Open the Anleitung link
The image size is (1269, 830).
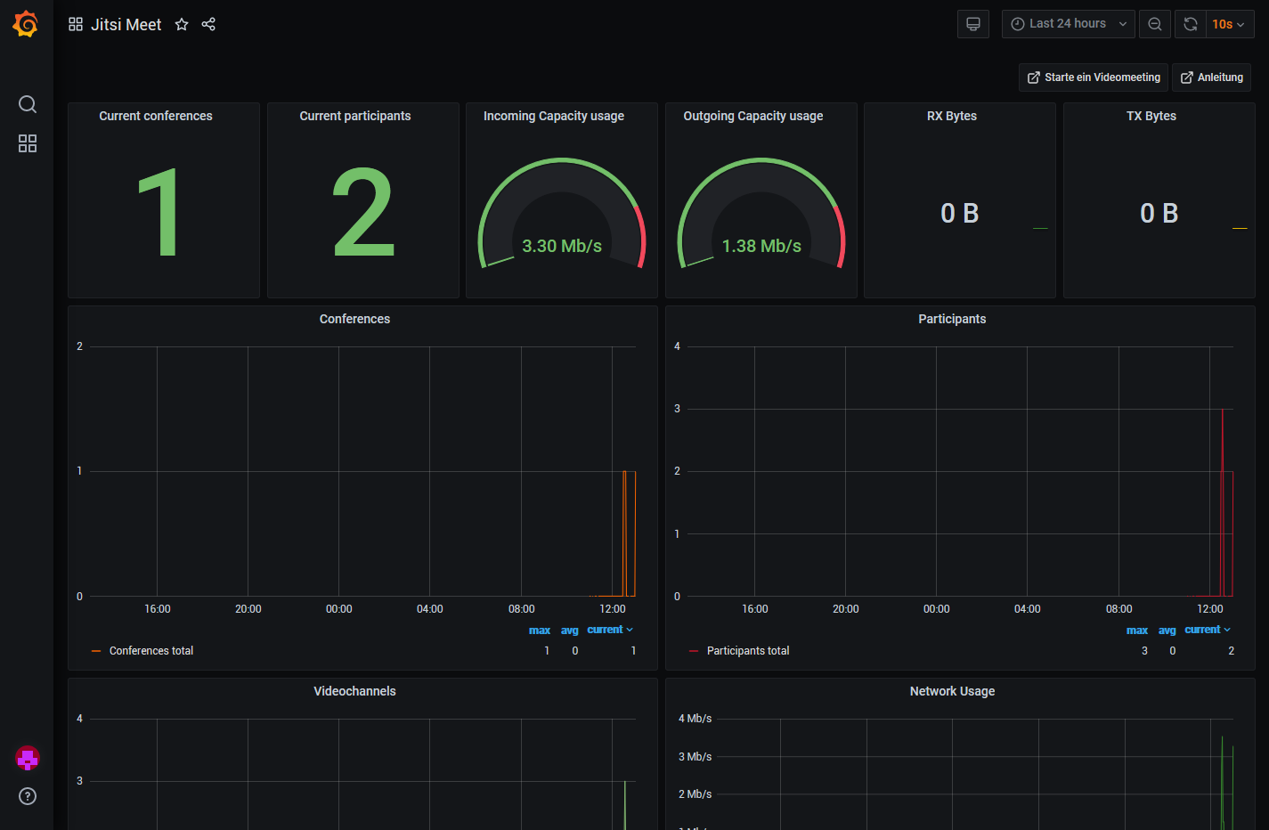point(1211,77)
